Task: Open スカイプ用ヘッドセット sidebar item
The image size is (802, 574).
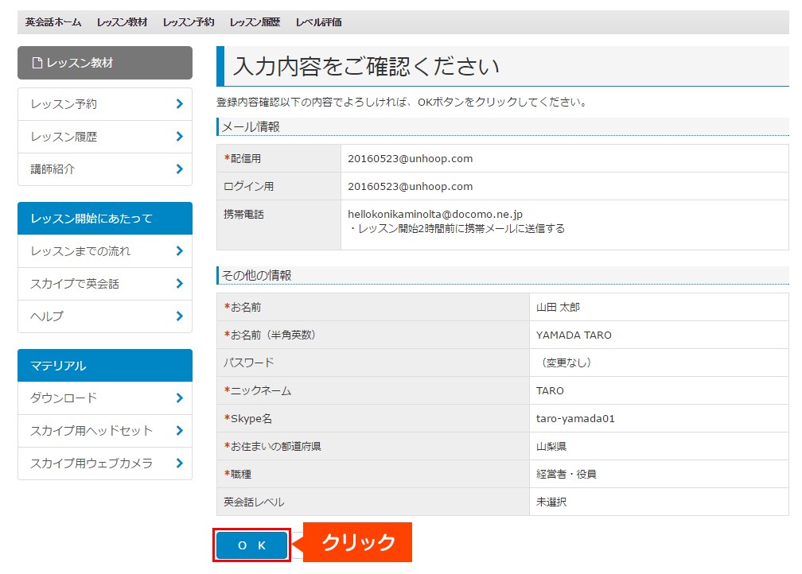Action: (105, 431)
